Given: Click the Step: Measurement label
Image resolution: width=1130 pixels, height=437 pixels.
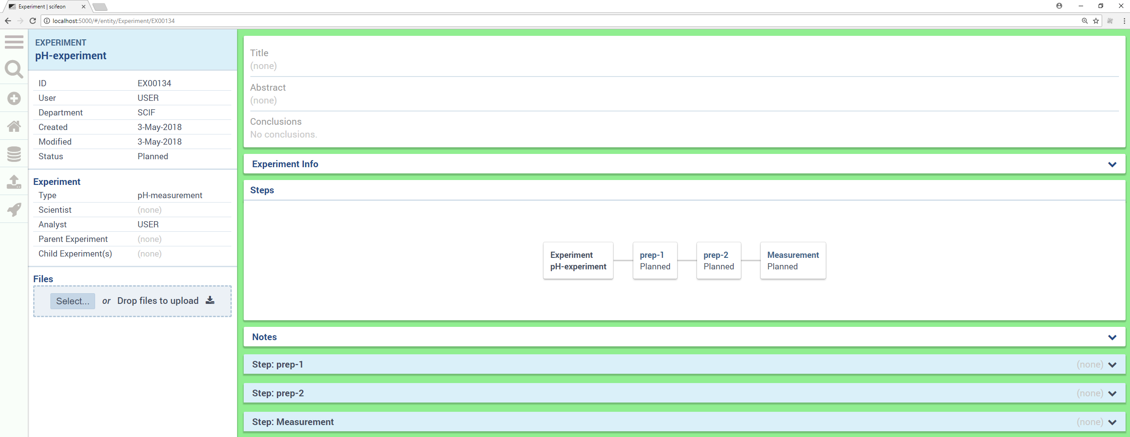Looking at the screenshot, I should (x=293, y=422).
